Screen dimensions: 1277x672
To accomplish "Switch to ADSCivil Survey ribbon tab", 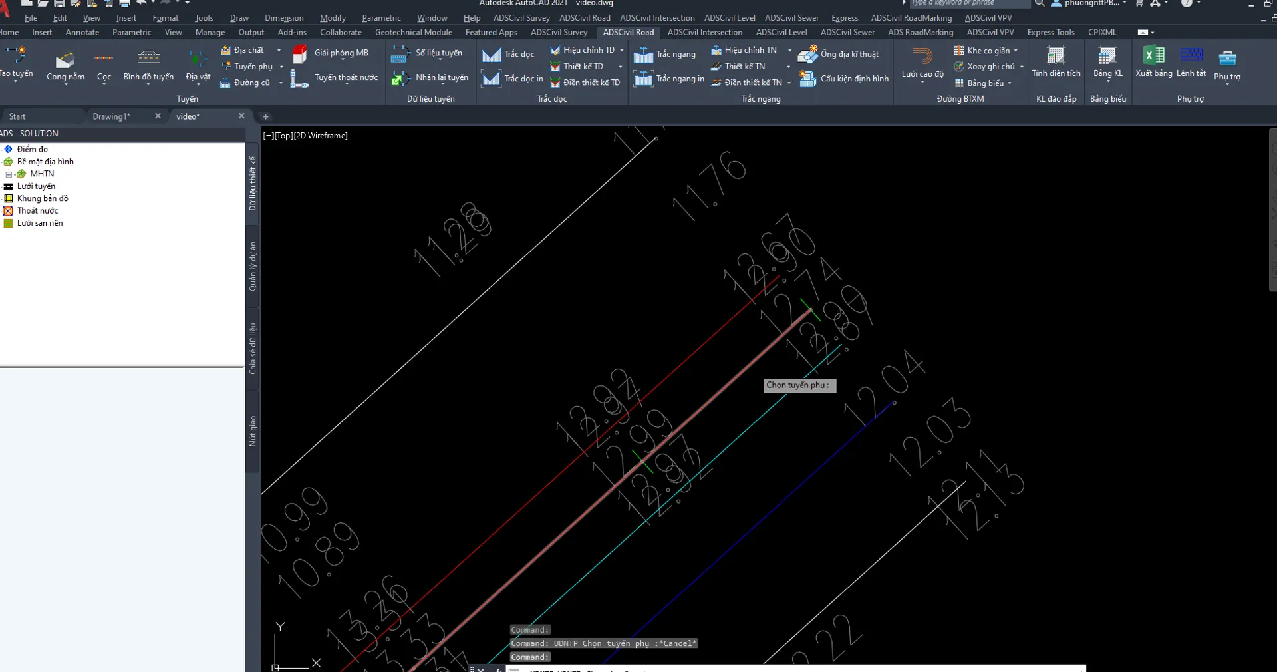I will click(x=559, y=32).
